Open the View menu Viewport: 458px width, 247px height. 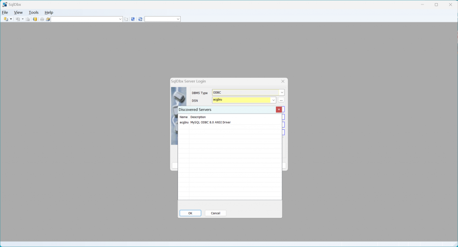[18, 12]
